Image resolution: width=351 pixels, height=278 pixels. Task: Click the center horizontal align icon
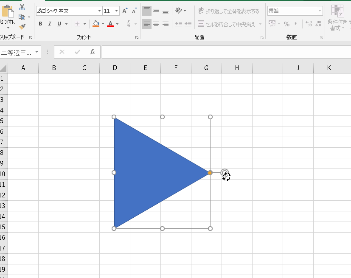pyautogui.click(x=156, y=24)
